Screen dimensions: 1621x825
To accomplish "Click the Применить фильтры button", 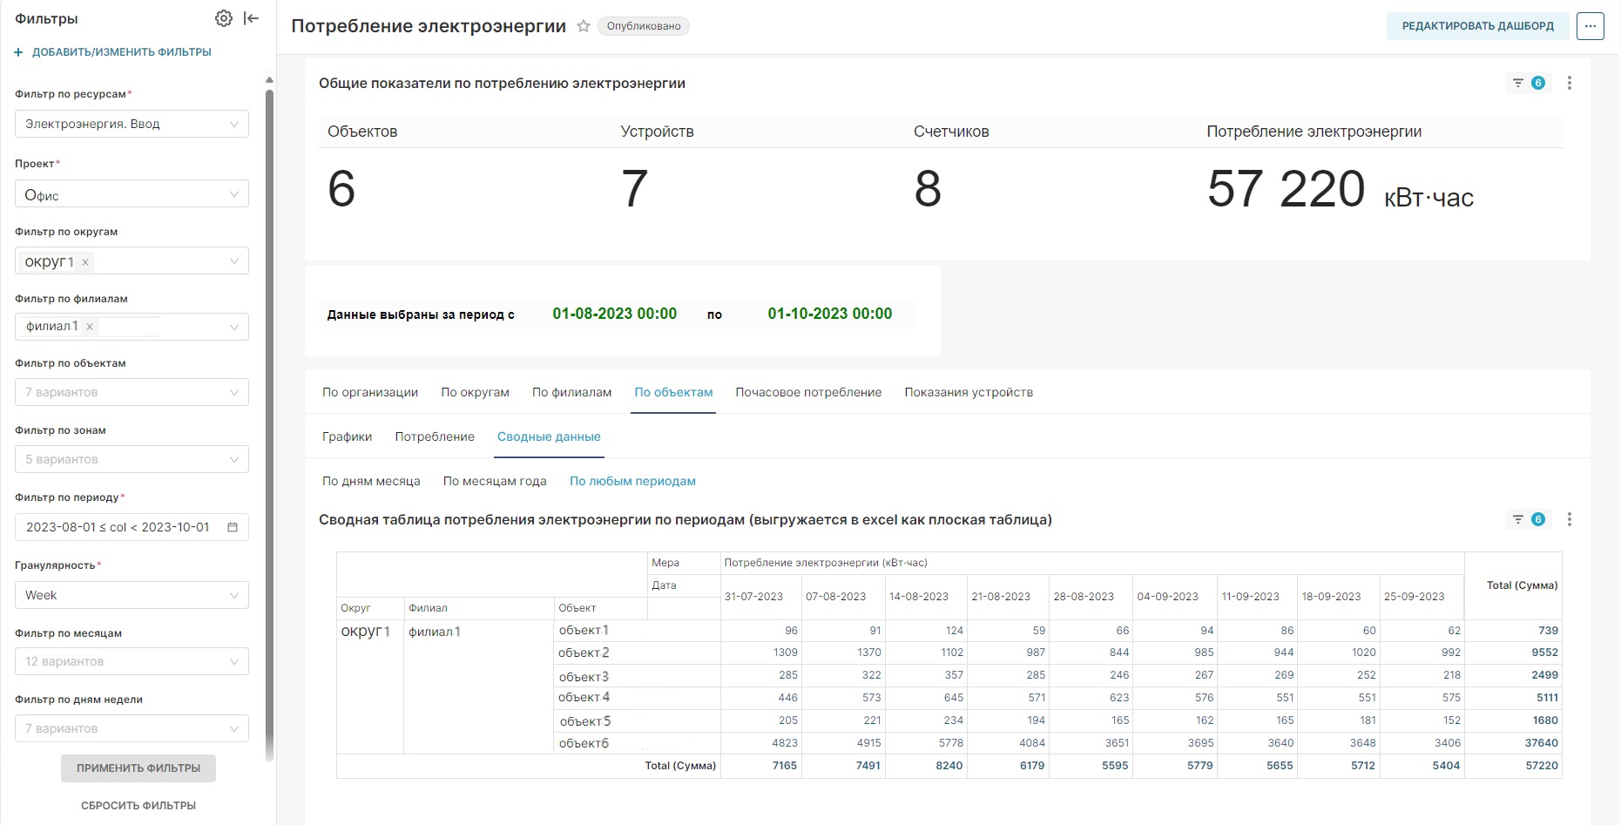I will pos(138,768).
